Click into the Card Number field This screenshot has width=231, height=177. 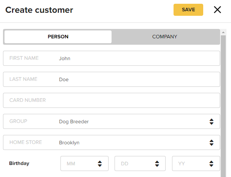[x=112, y=100]
